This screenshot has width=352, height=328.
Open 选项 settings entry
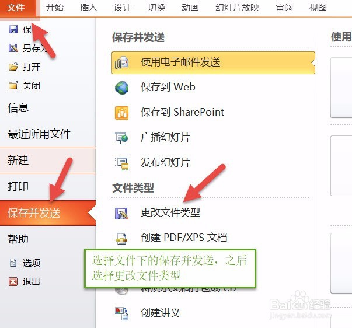coord(32,263)
